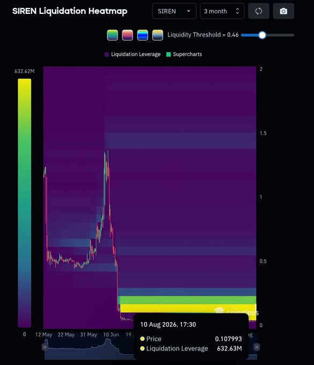The image size is (314, 365).
Task: Click the right handle of the range navigator
Action: tap(257, 347)
